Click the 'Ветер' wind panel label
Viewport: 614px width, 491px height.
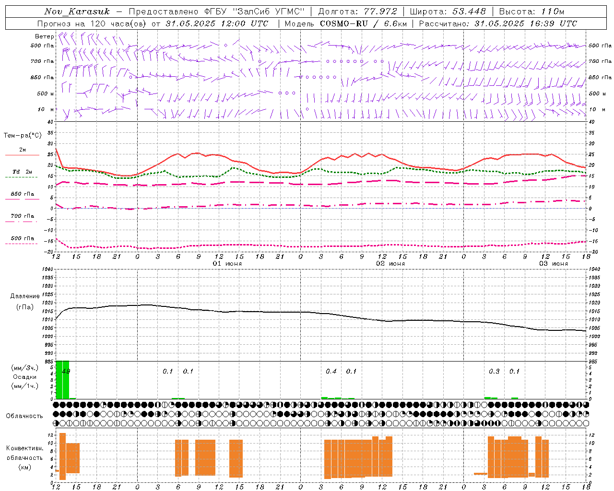[44, 36]
